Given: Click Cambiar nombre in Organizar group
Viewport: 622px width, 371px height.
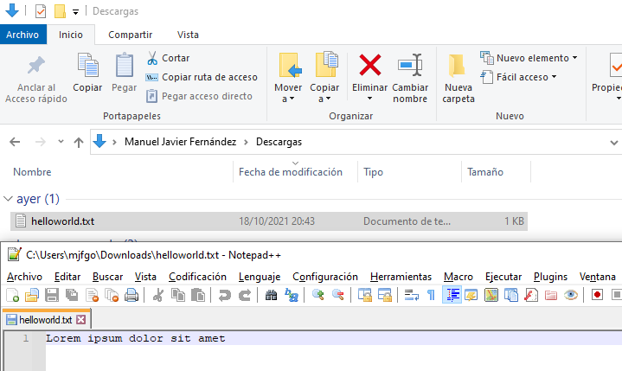Looking at the screenshot, I should click(x=410, y=78).
